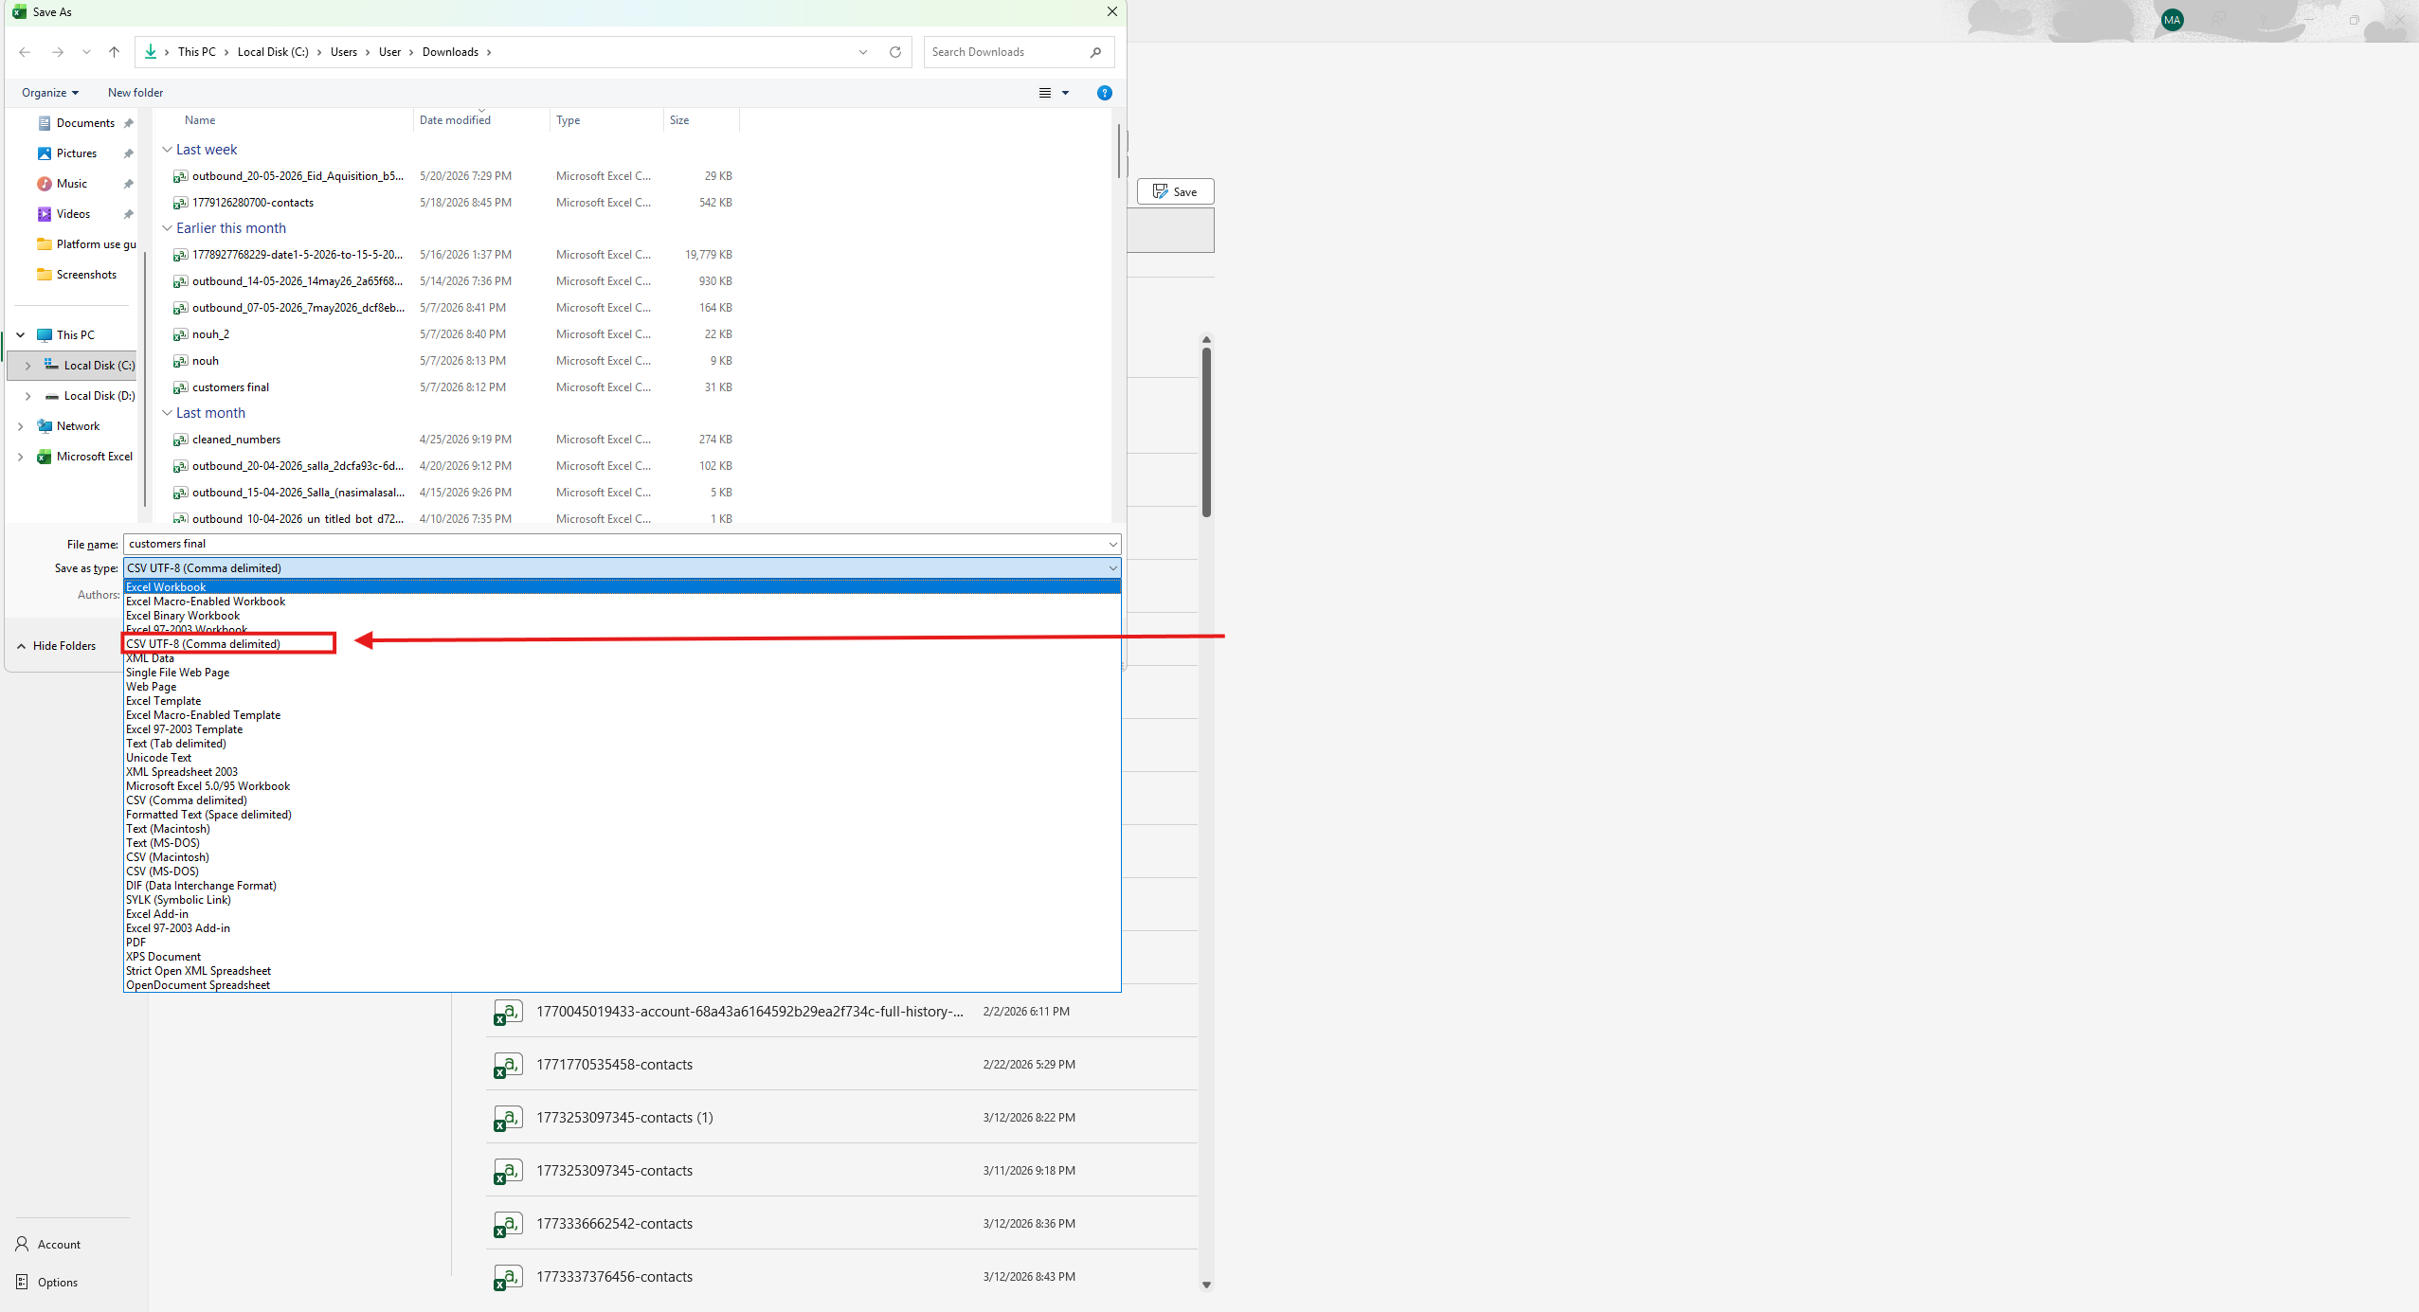Expand the Local Disk (D:) node
2419x1312 pixels.
click(27, 396)
